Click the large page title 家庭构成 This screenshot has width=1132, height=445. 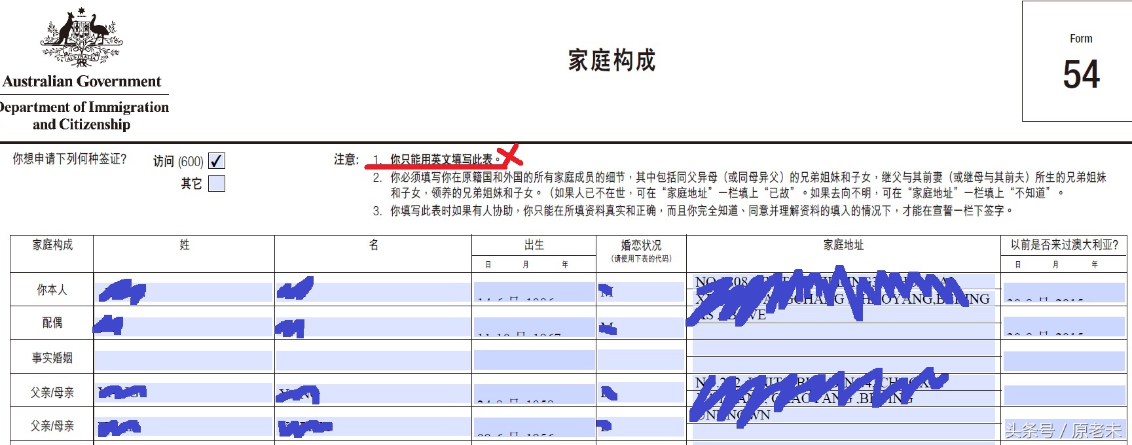pos(612,61)
